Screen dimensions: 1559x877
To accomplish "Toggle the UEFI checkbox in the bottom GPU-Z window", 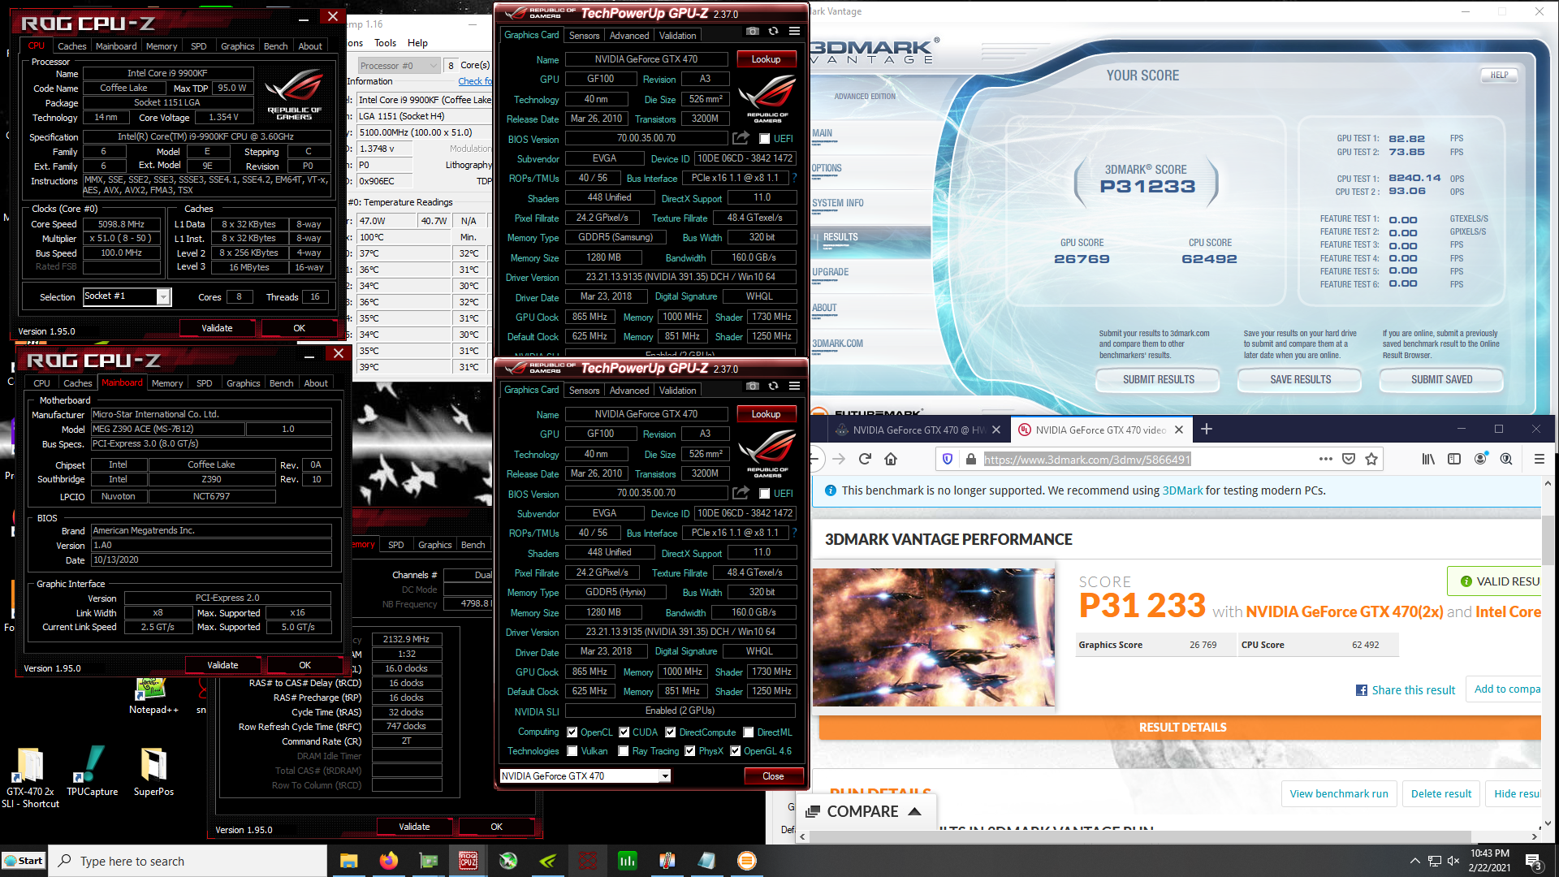I will click(764, 494).
